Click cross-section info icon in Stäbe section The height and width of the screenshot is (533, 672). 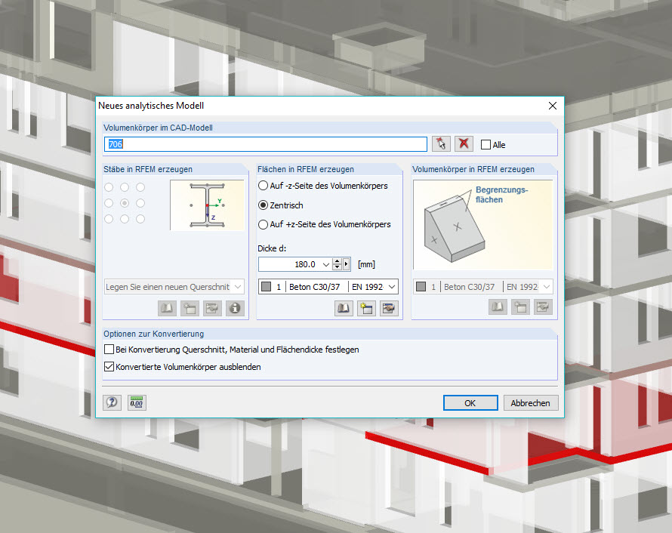coord(235,308)
